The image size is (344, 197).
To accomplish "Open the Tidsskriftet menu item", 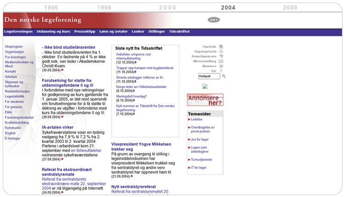I will [x=179, y=32].
